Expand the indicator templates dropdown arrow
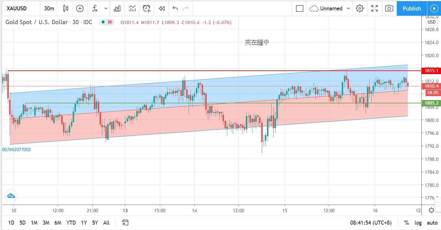Viewport: 441px width, 230px height. click(x=106, y=8)
